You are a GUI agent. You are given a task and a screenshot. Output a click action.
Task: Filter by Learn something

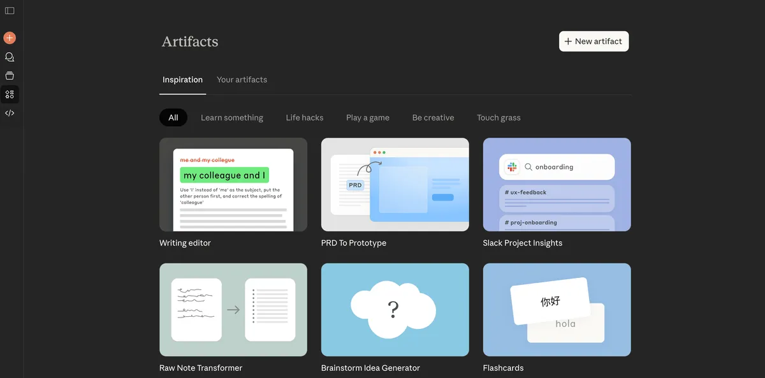232,117
